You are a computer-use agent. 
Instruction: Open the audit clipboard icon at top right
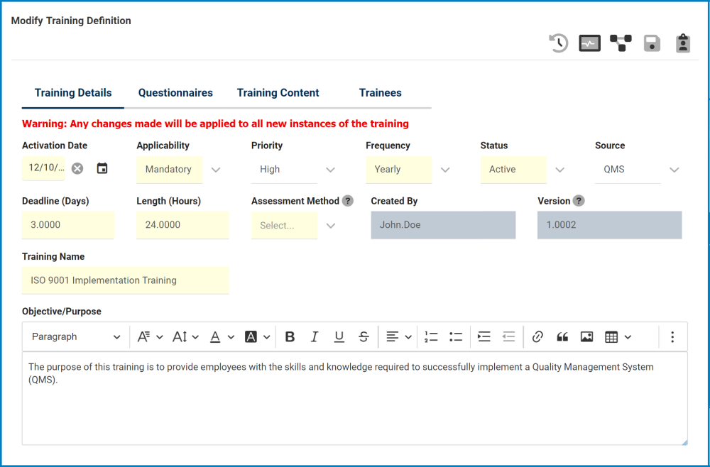click(x=682, y=43)
